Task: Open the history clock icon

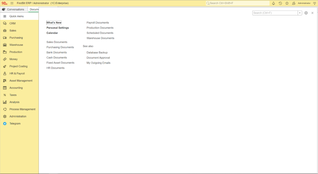Action: coord(280,3)
